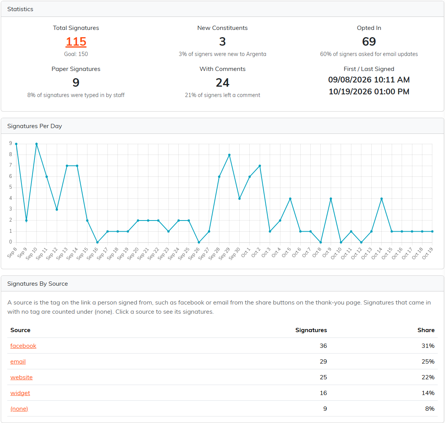445x423 pixels.
Task: Click '60% of signers asked for email updates'
Action: tap(369, 54)
